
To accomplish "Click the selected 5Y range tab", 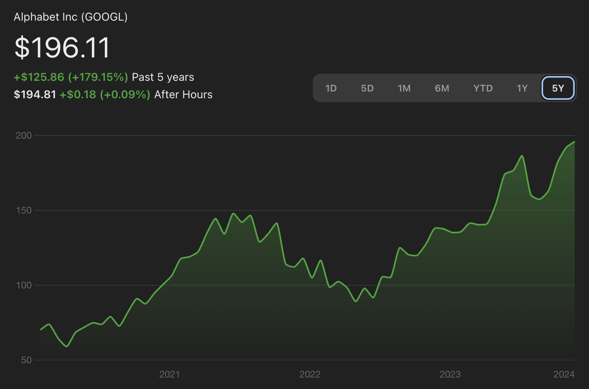I will [558, 88].
